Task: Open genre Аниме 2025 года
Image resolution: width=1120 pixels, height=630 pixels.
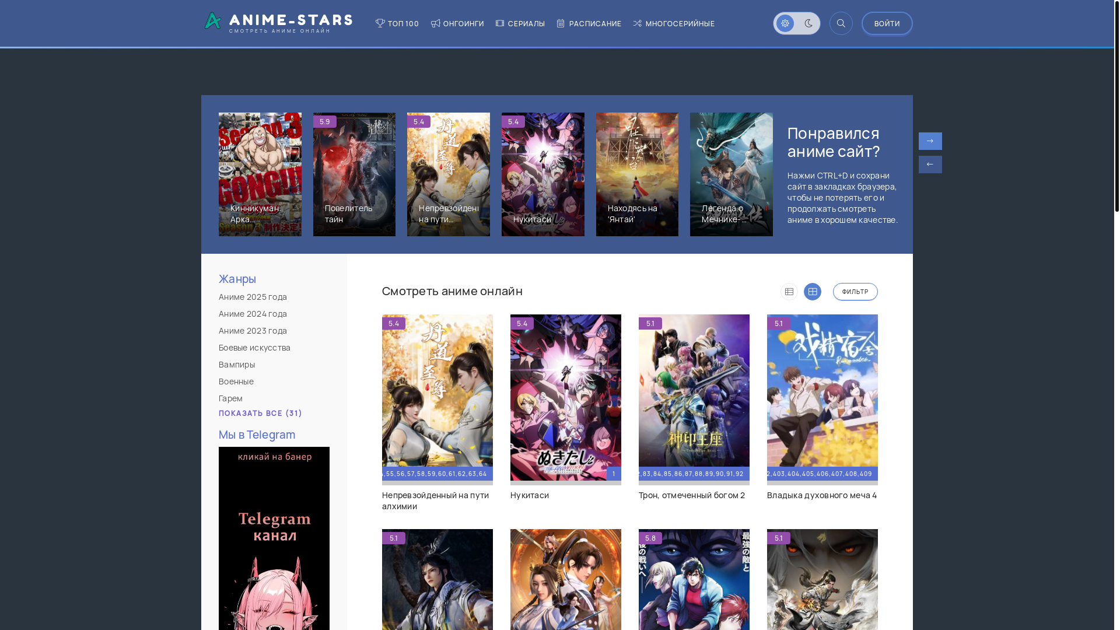Action: pos(253,297)
